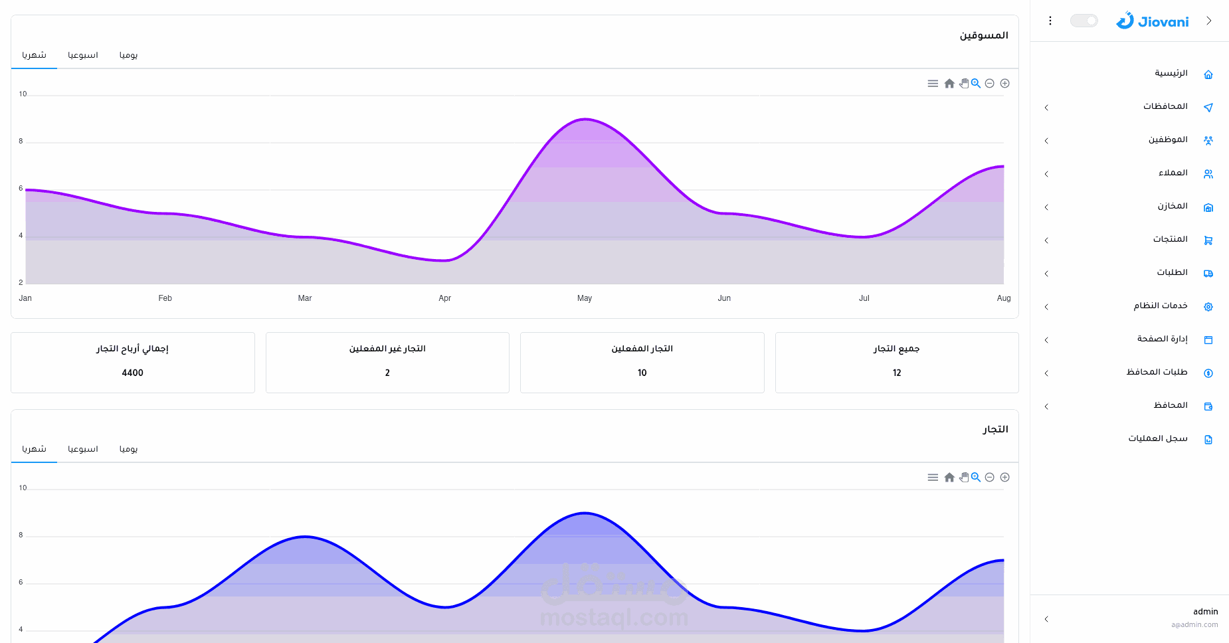Image resolution: width=1229 pixels, height=643 pixels.
Task: Zoom in on the التجار chart
Action: pyautogui.click(x=1005, y=478)
